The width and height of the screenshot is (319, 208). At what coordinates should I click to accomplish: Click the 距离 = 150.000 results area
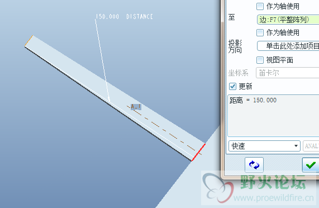pos(273,115)
